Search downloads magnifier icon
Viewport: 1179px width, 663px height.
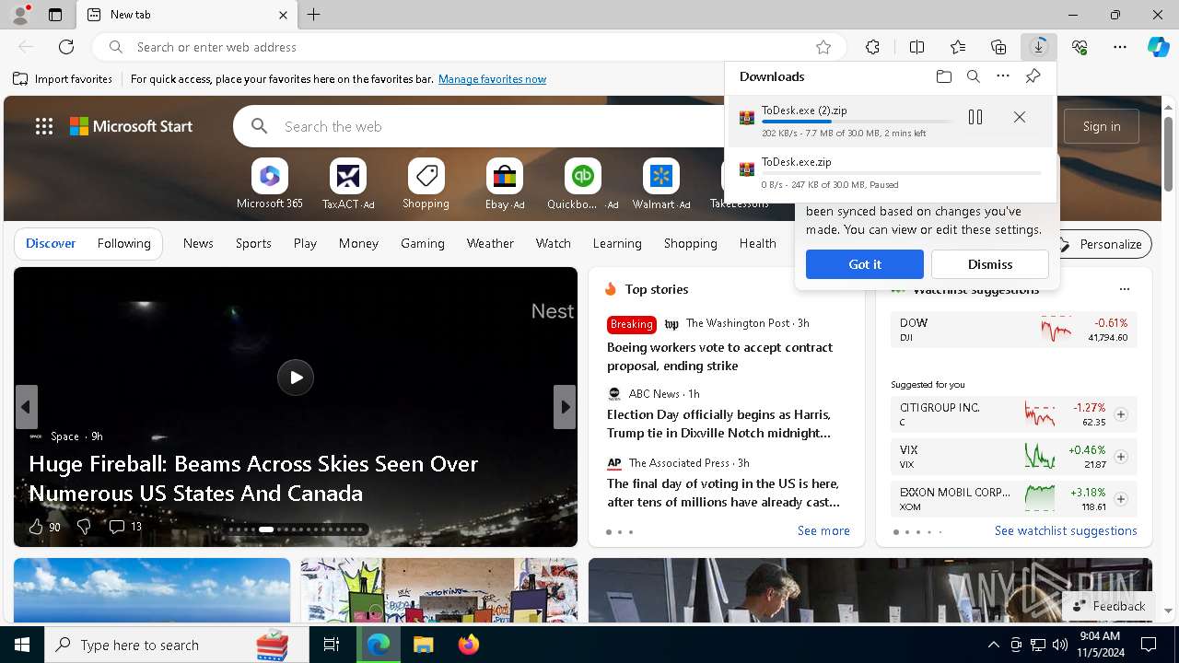(x=974, y=76)
